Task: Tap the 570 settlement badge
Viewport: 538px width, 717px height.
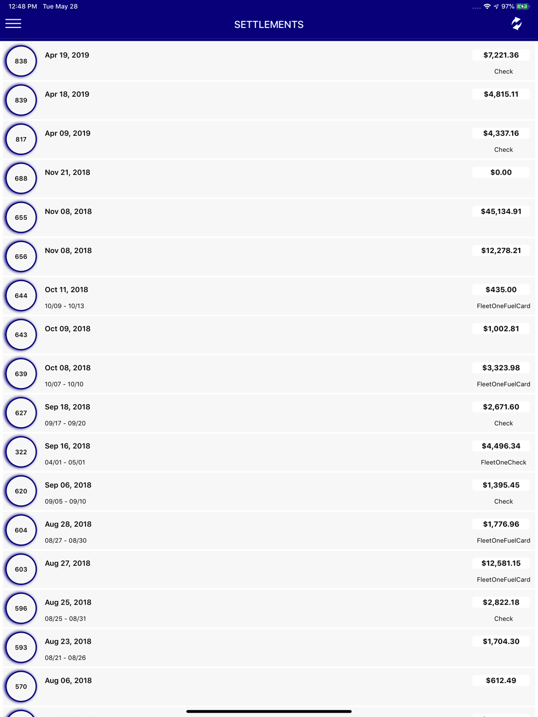Action: 21,686
